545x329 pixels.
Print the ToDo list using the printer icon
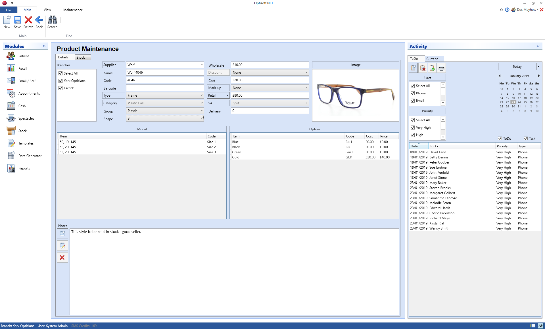coord(441,68)
